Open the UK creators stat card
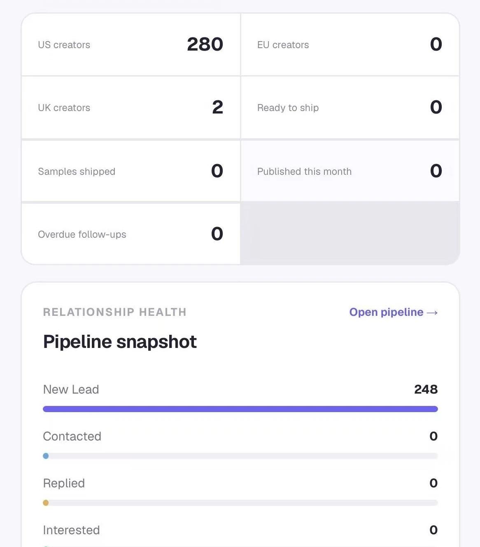Image resolution: width=480 pixels, height=547 pixels. pyautogui.click(x=131, y=107)
